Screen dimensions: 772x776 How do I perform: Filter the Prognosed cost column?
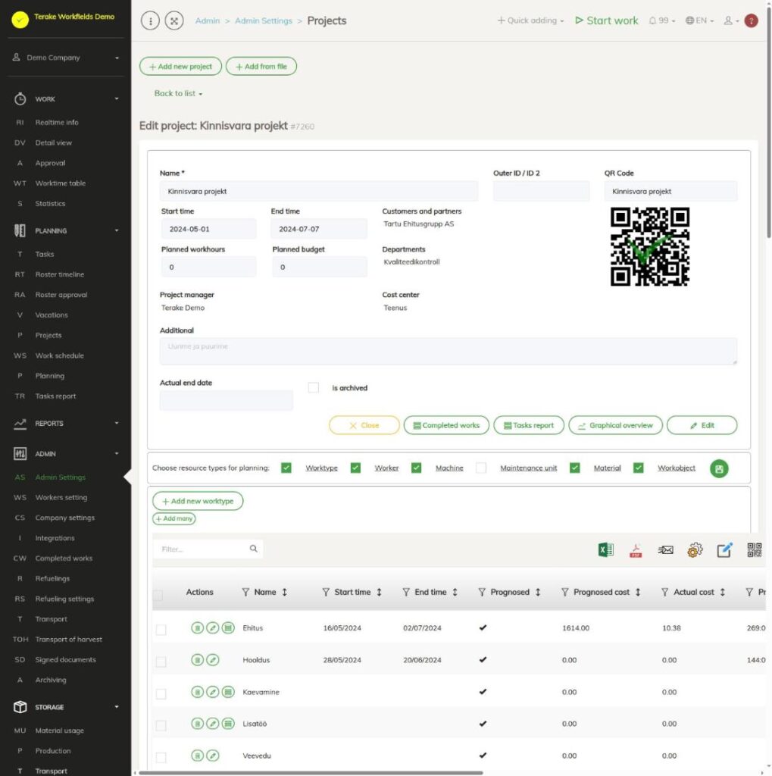564,592
